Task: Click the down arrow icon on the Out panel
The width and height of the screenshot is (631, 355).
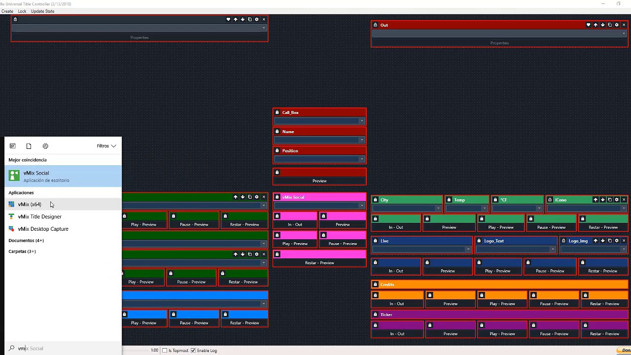Action: coord(602,25)
